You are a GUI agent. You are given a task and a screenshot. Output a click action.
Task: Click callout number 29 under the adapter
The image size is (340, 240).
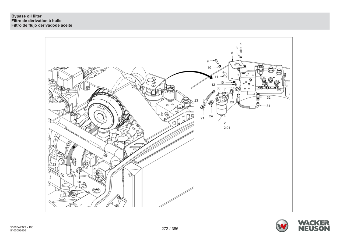pos(232,102)
